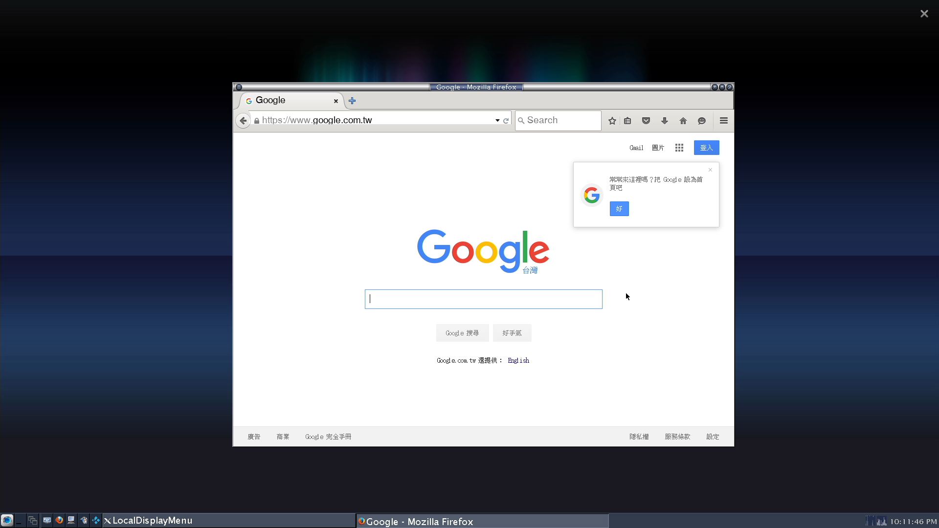Click the overlay close X at top right
The image size is (939, 528).
click(924, 14)
